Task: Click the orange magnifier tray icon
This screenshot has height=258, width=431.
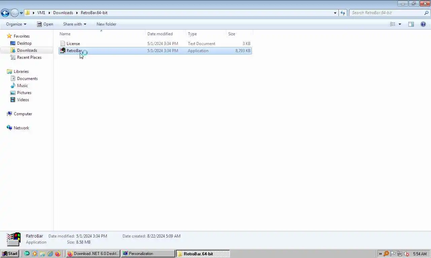Action: (386, 254)
